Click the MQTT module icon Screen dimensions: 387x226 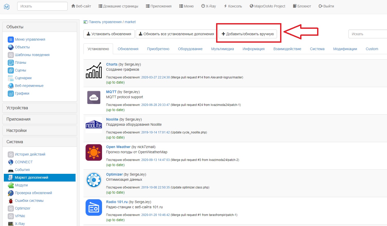click(x=94, y=97)
